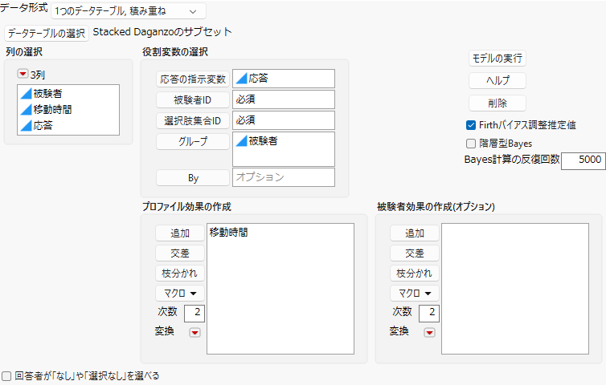
Task: Click the blue icon next to 移動時間
Action: click(x=26, y=110)
